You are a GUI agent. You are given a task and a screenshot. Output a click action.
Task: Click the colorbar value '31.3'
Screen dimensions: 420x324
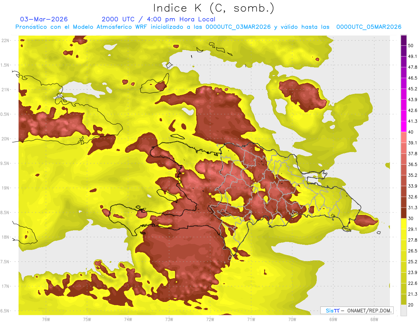point(413,208)
